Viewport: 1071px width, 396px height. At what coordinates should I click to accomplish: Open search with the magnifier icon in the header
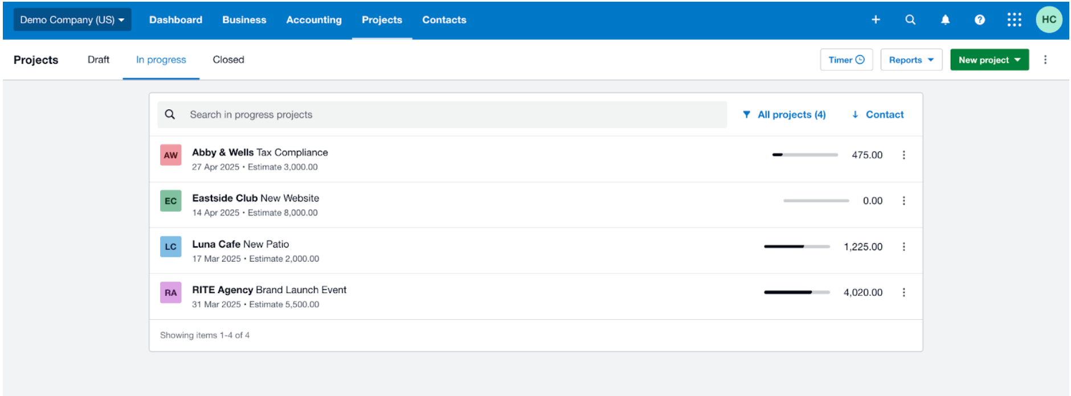click(x=910, y=20)
